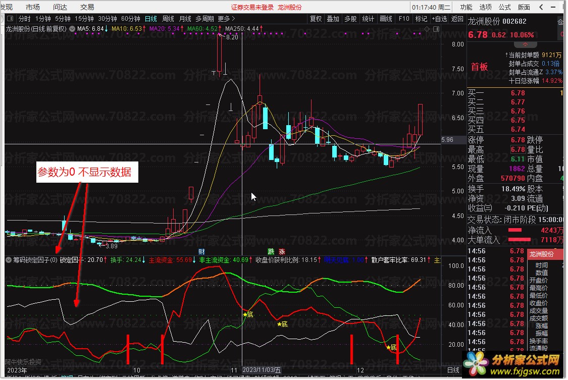Screen dimensions: 568x380
Task: Click the 证券交易未登录 login notice
Action: (x=252, y=7)
